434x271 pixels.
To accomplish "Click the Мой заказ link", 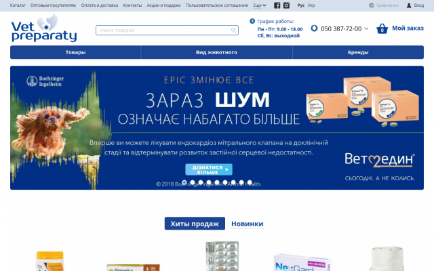I will (x=408, y=28).
